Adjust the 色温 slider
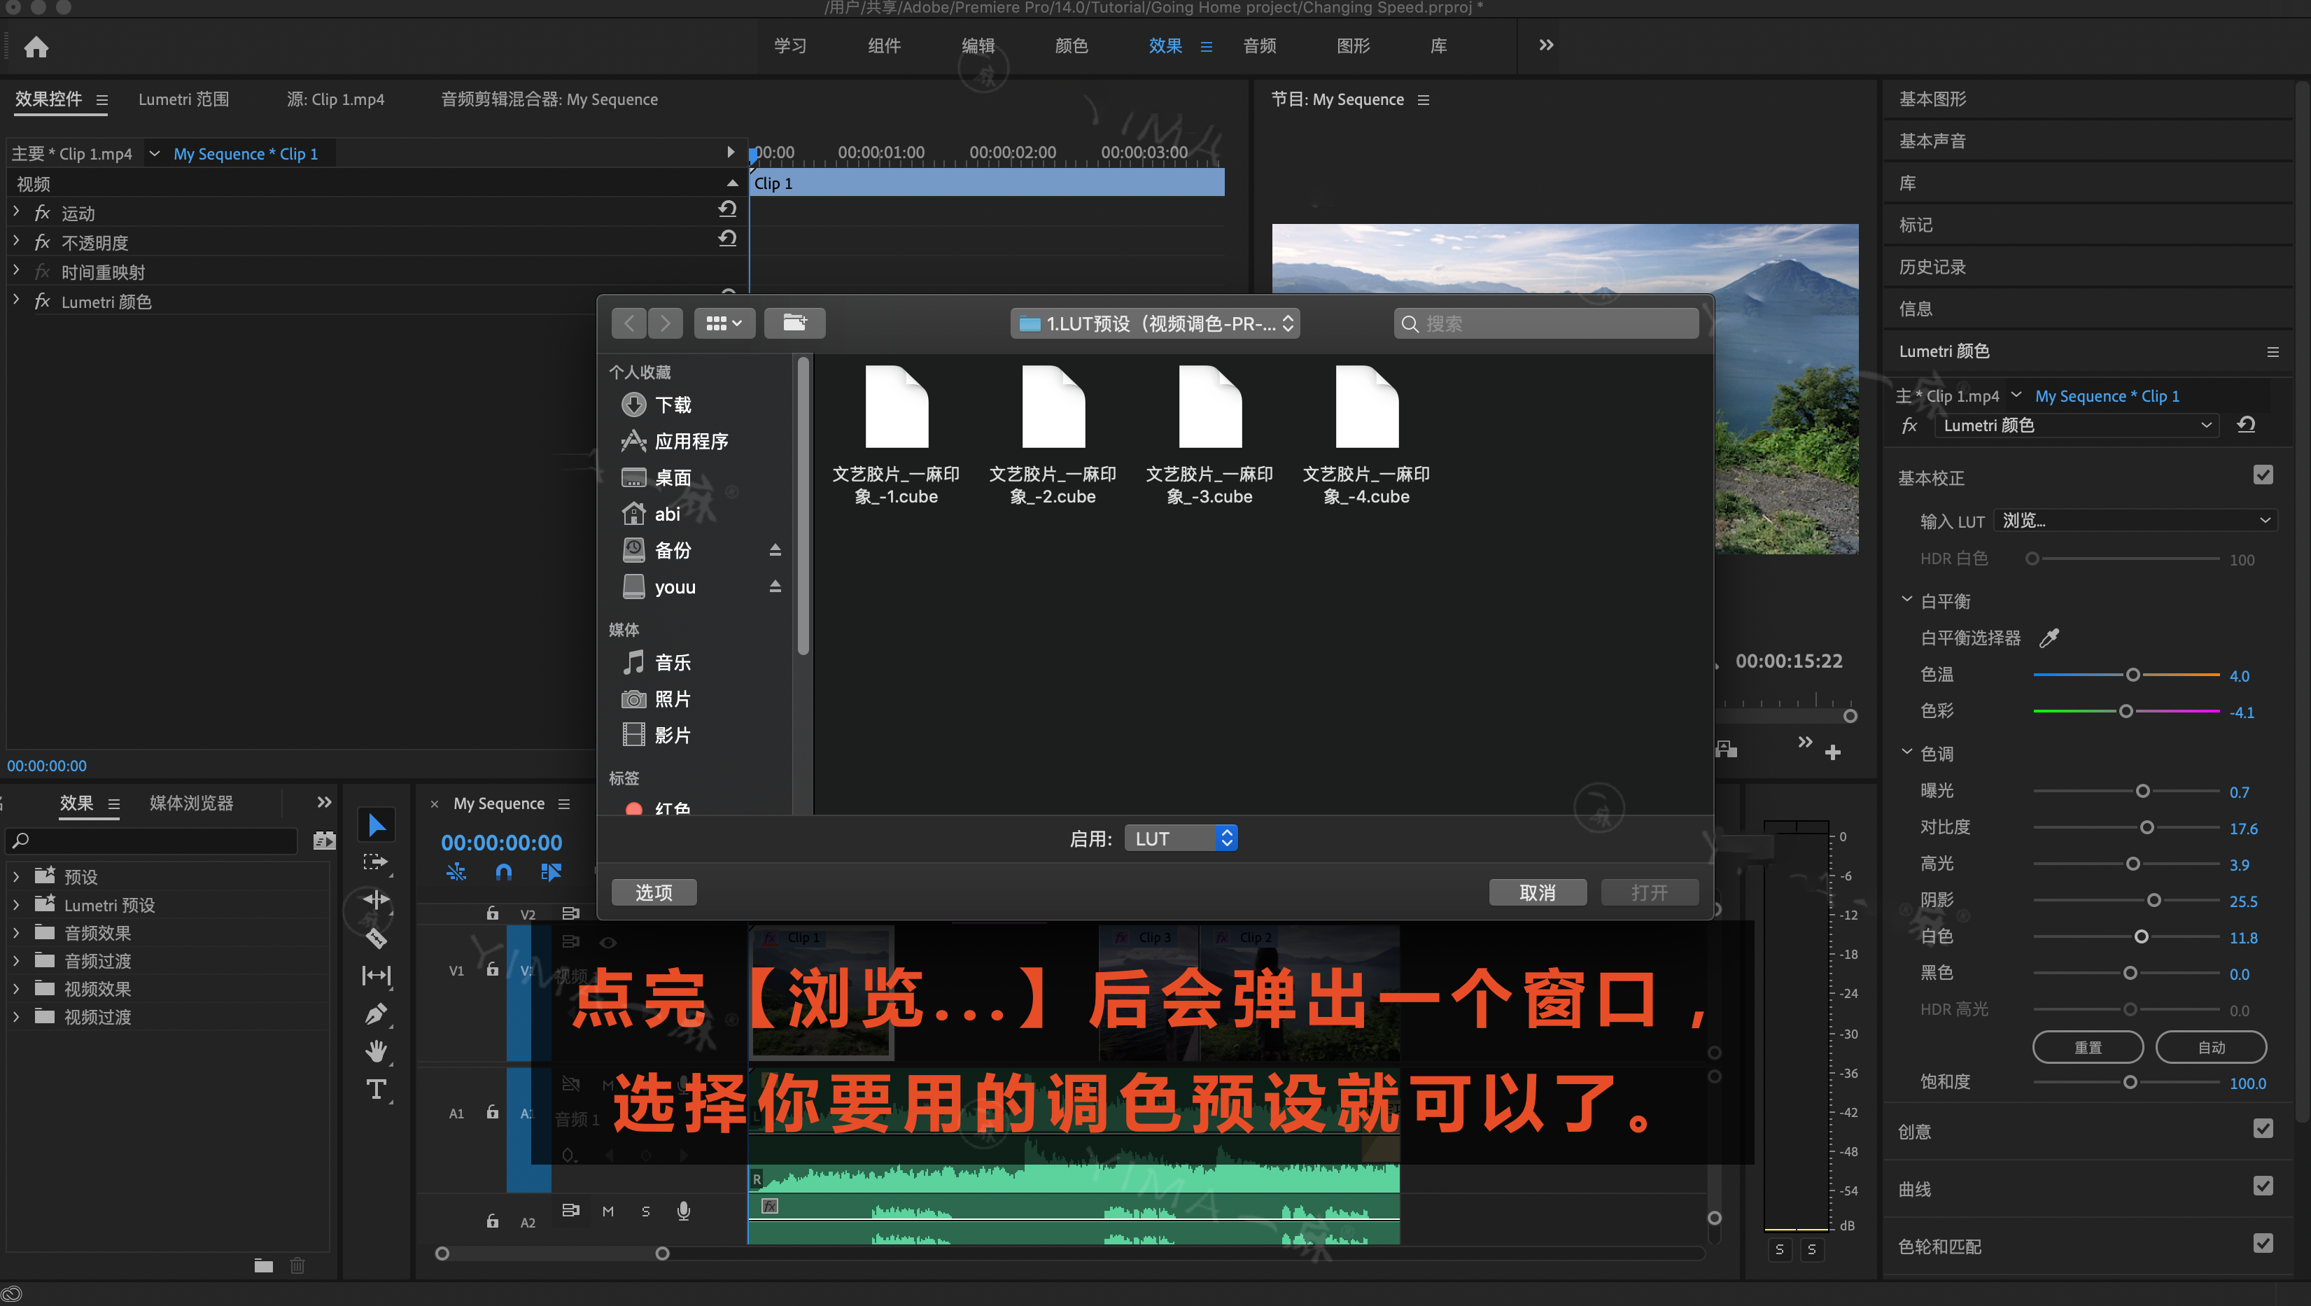The height and width of the screenshot is (1306, 2311). pos(2133,675)
